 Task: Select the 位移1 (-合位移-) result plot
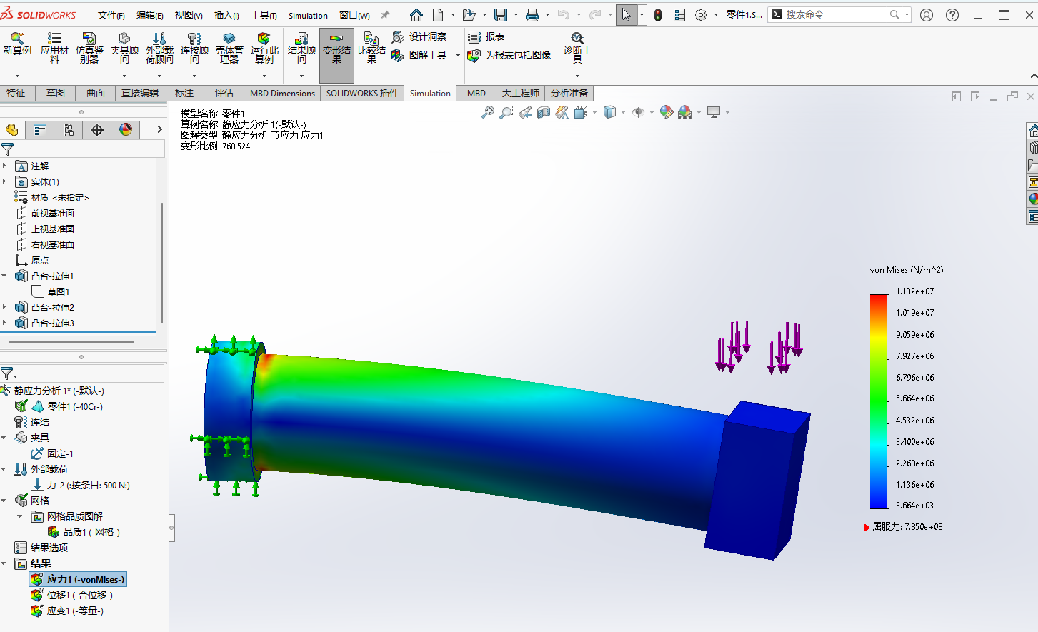79,595
